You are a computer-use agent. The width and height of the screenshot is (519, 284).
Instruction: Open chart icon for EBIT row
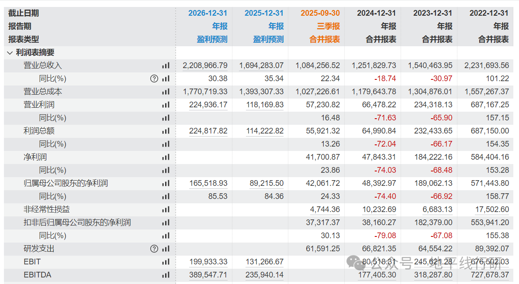tap(166, 262)
